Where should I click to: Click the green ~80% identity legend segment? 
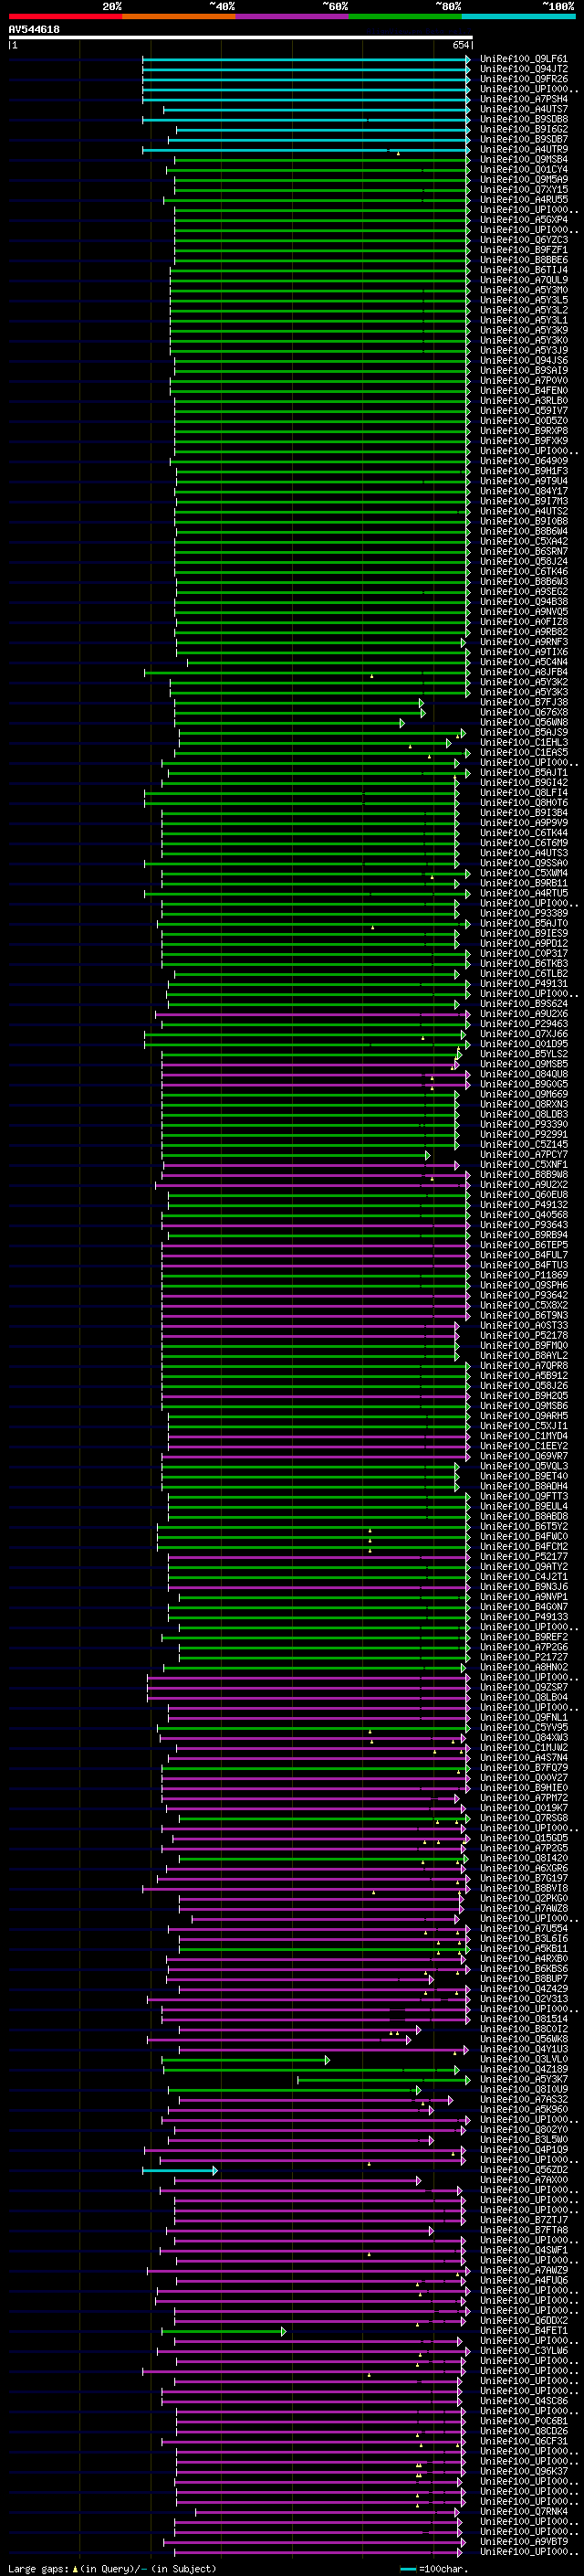pos(405,16)
